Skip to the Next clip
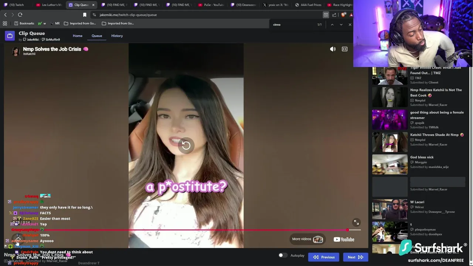473x266 pixels. pyautogui.click(x=355, y=257)
